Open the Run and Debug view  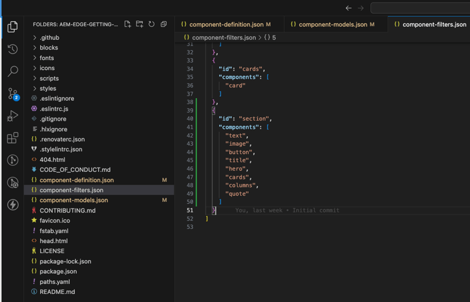tap(13, 116)
